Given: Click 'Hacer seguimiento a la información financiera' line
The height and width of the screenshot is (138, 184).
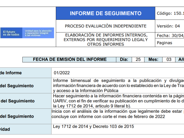Looking at the screenshot, I should click(x=119, y=96).
